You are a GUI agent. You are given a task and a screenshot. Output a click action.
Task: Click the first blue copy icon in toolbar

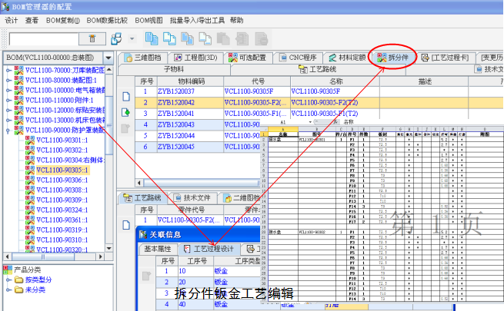[x=152, y=38]
